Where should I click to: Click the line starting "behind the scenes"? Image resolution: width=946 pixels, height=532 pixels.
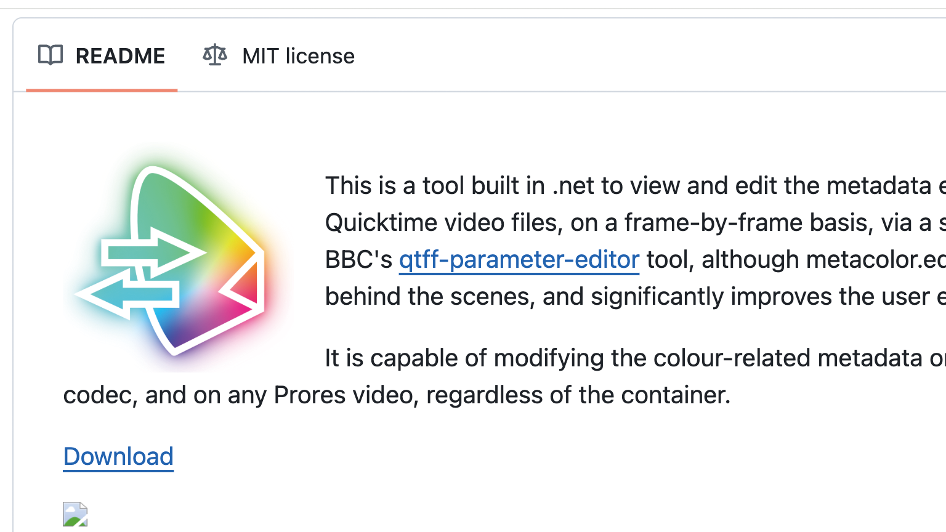[430, 297]
